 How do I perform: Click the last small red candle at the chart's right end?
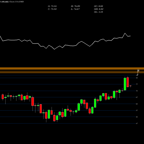coord(130,86)
